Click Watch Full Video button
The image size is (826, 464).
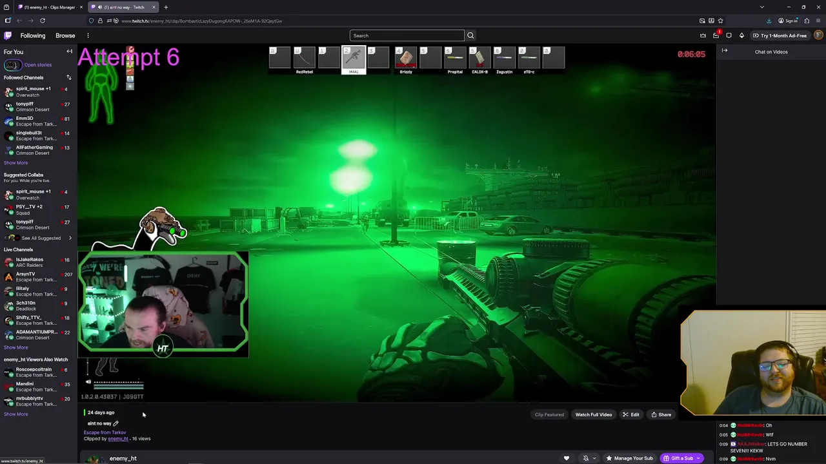tap(594, 414)
